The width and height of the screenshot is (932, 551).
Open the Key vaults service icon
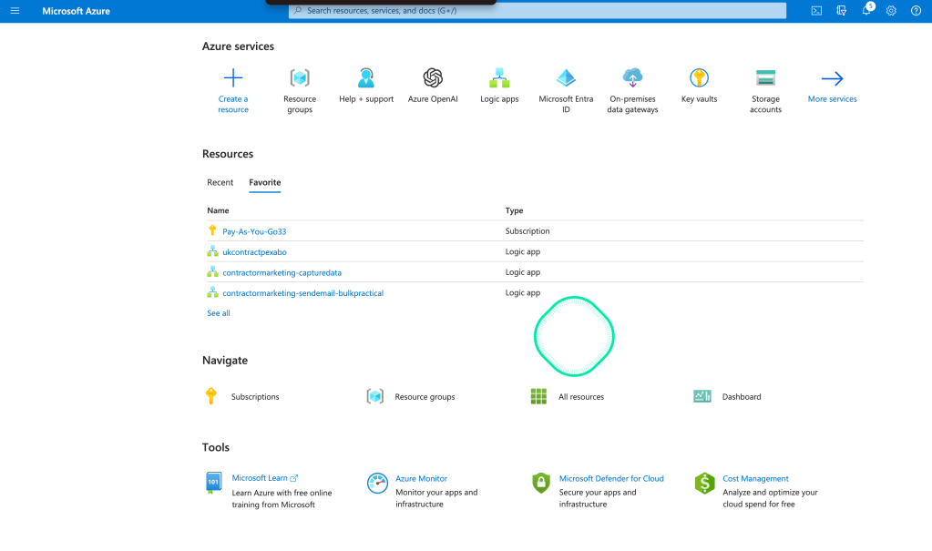click(x=699, y=77)
